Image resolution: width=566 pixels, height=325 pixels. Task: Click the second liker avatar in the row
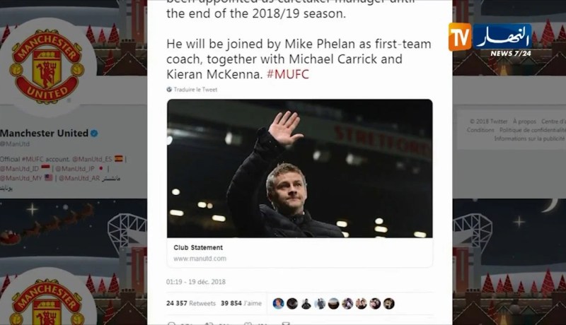pos(292,303)
